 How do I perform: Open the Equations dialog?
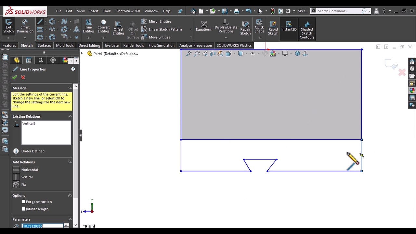(x=204, y=26)
